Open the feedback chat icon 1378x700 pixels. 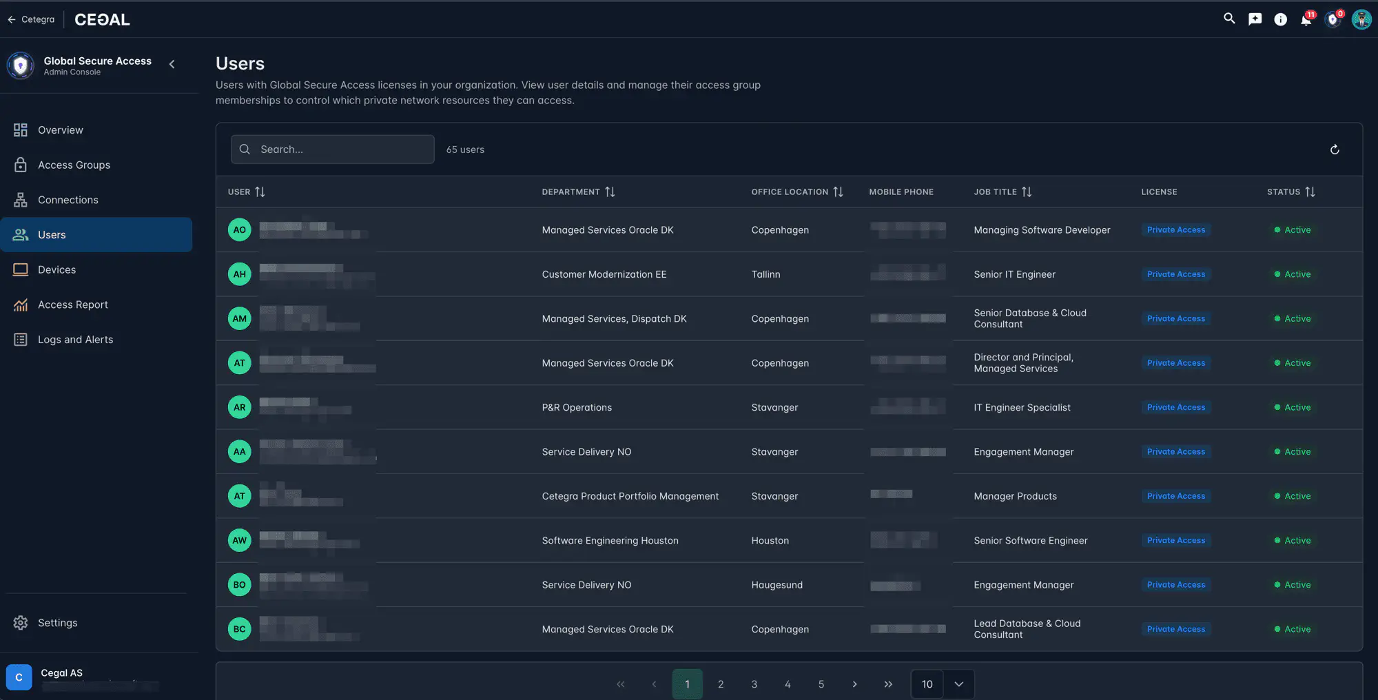[1255, 19]
